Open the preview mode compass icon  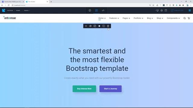tap(90, 10)
